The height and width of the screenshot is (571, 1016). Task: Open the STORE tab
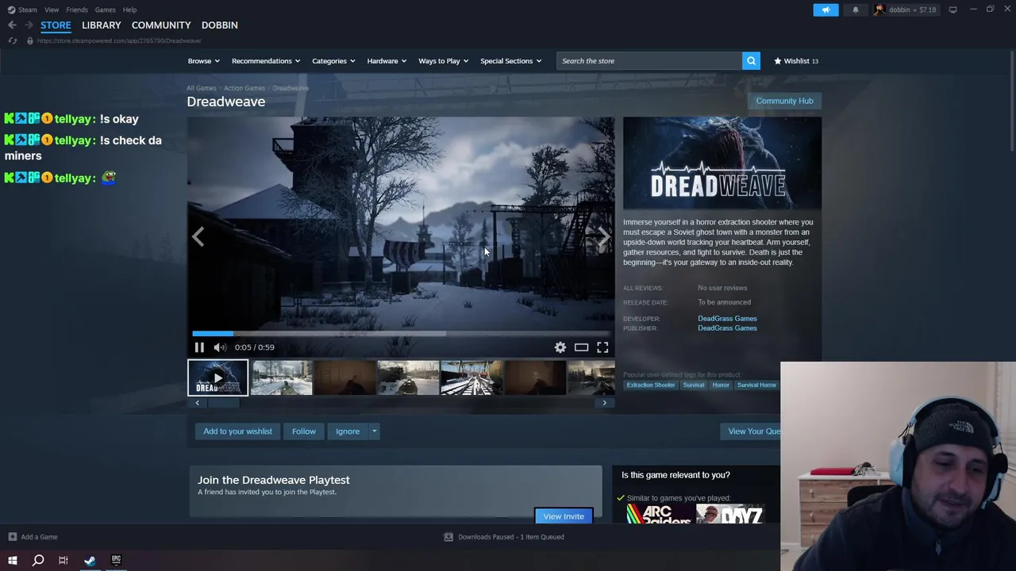(56, 25)
